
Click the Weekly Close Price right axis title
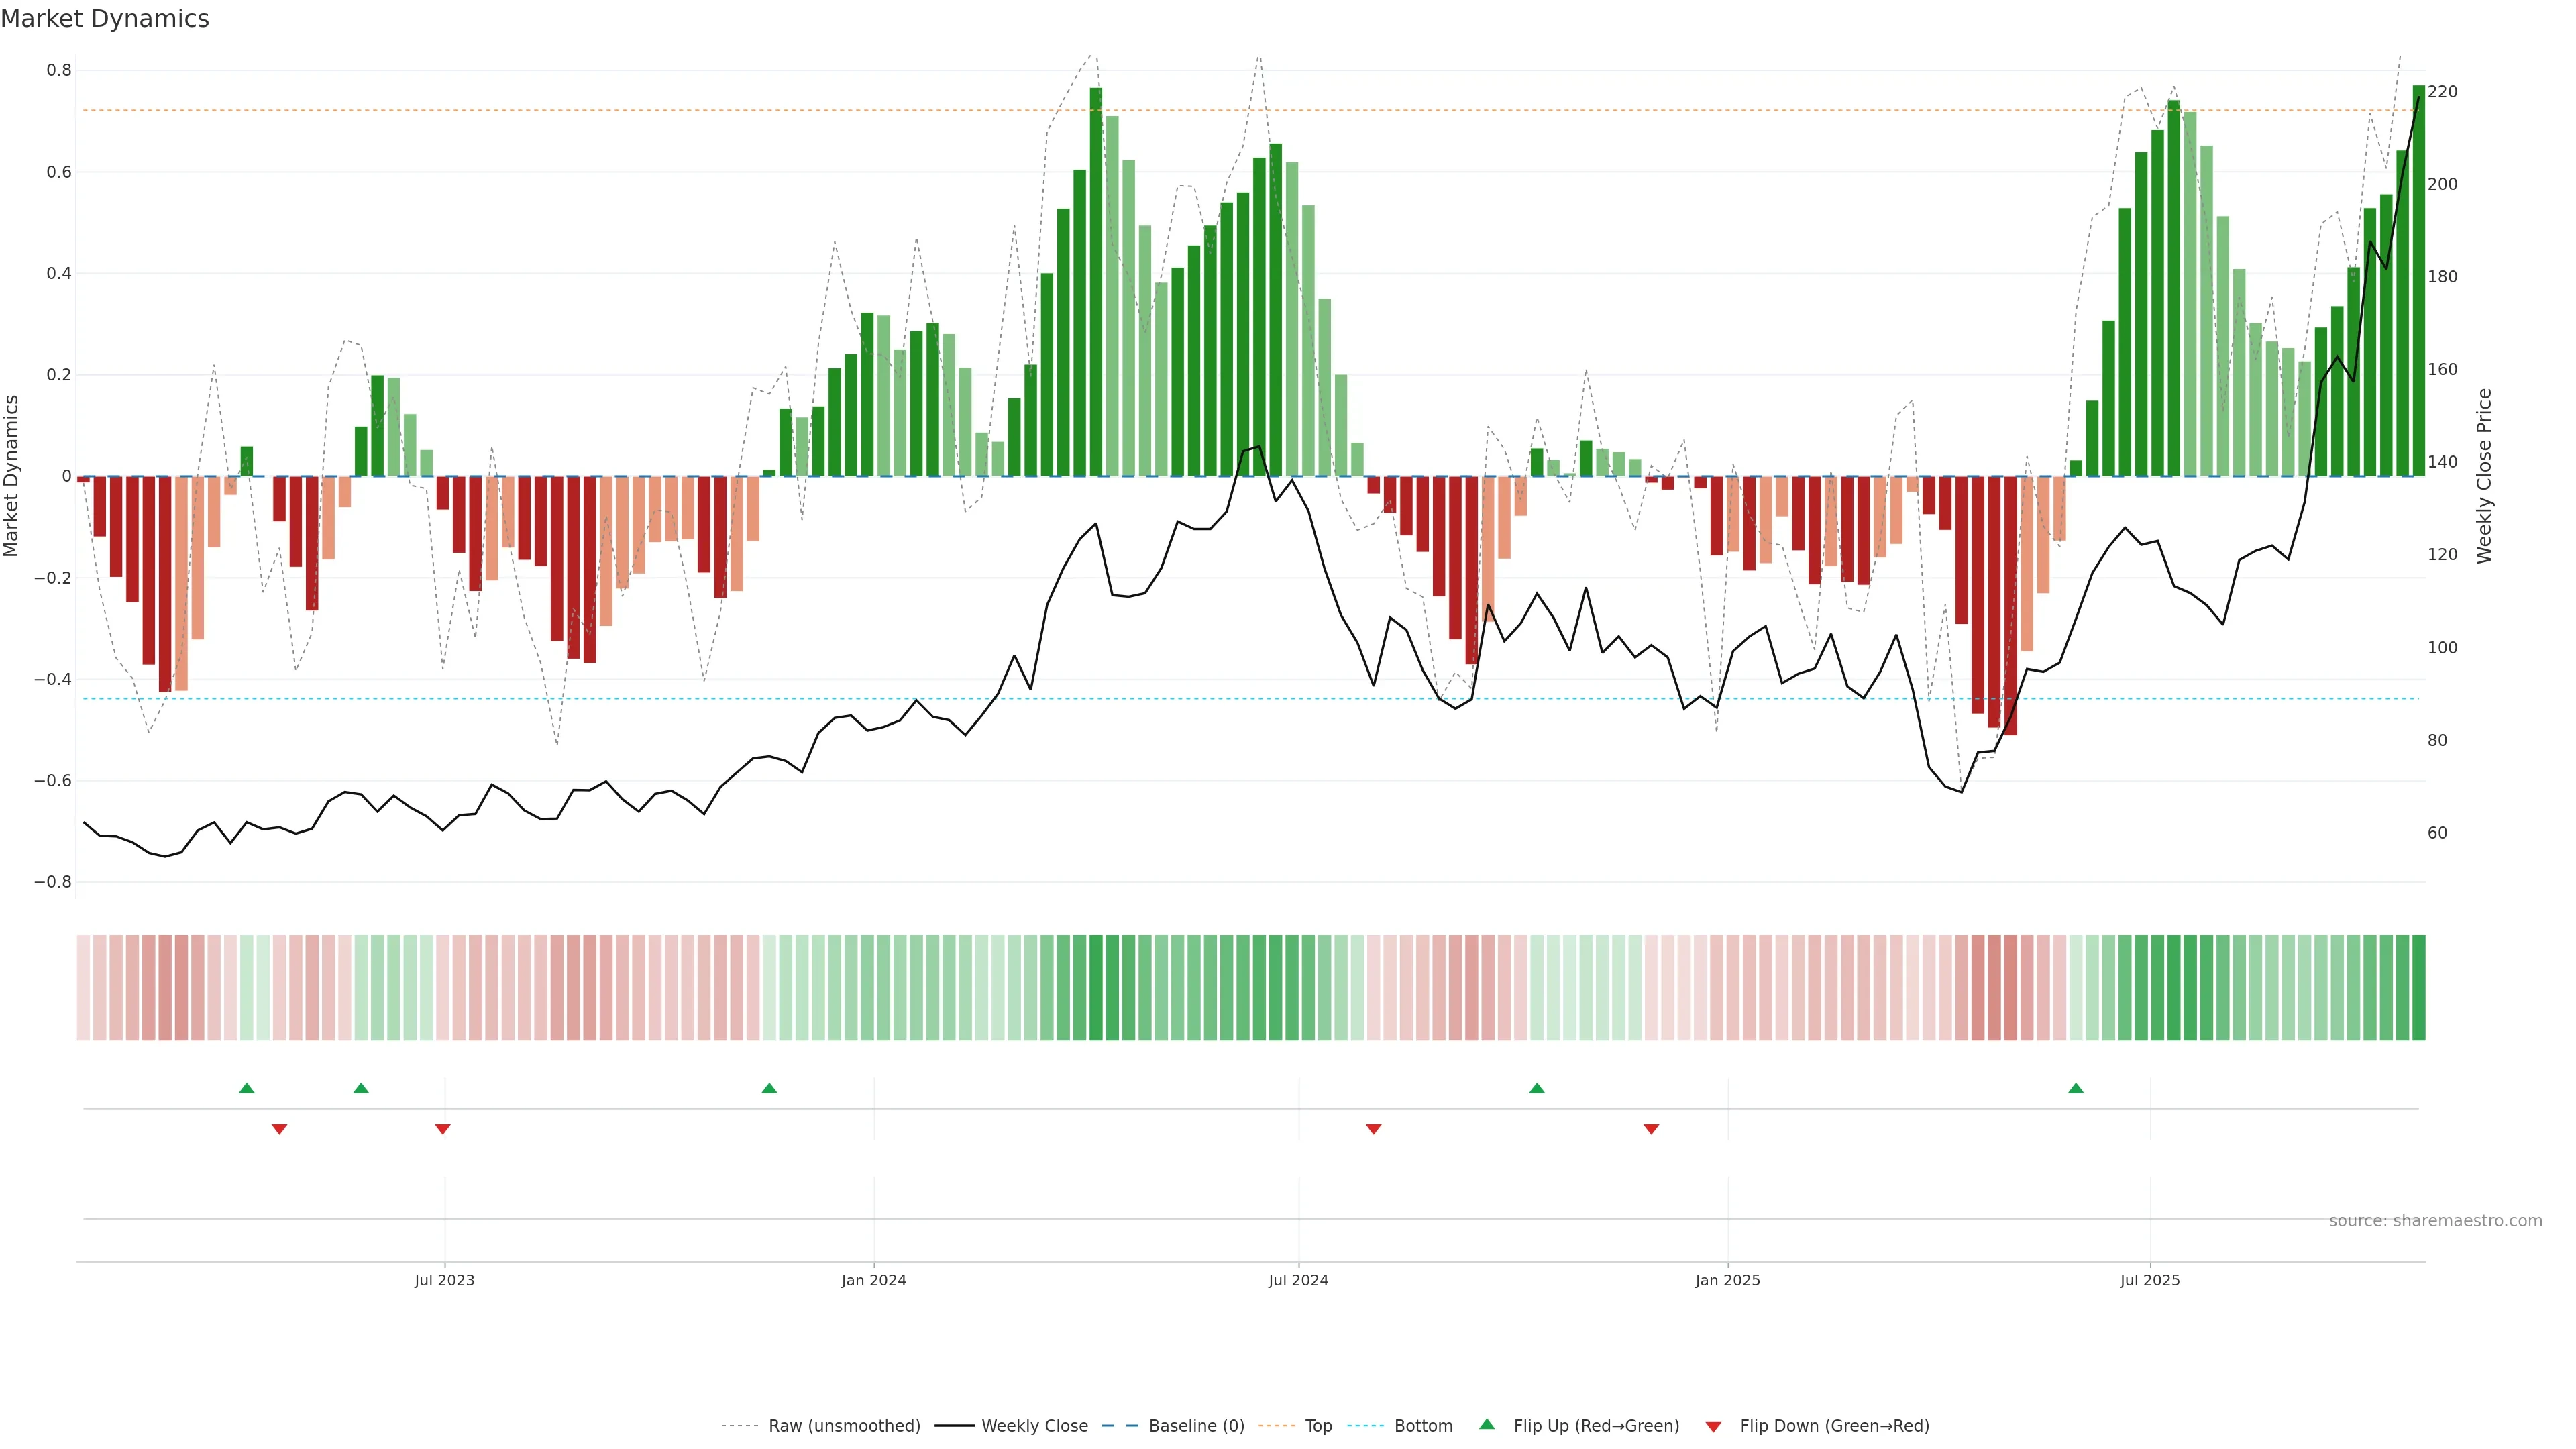coord(2484,476)
